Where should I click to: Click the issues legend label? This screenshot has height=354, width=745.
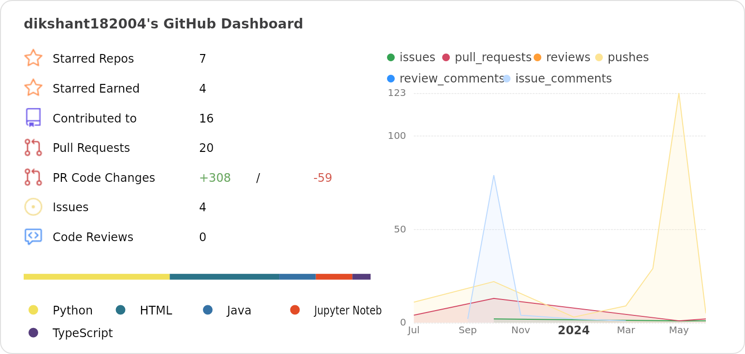point(417,57)
